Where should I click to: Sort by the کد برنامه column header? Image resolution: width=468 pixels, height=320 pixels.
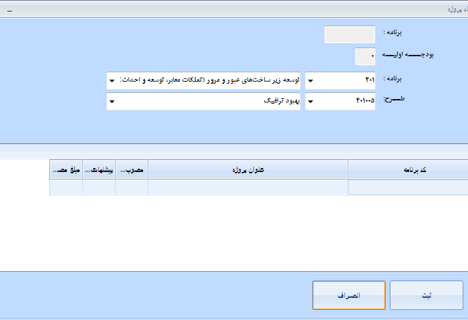pos(408,170)
